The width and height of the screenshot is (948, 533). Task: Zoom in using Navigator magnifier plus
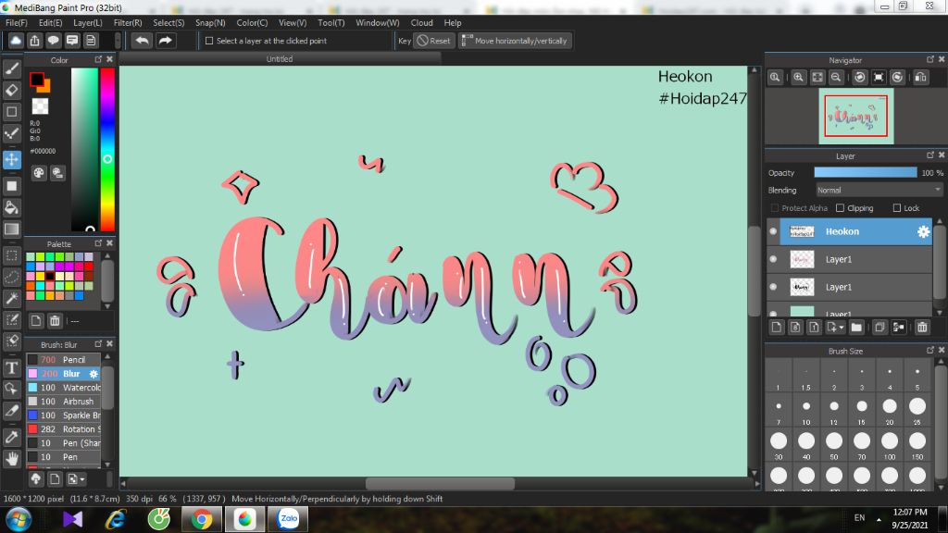pyautogui.click(x=799, y=78)
